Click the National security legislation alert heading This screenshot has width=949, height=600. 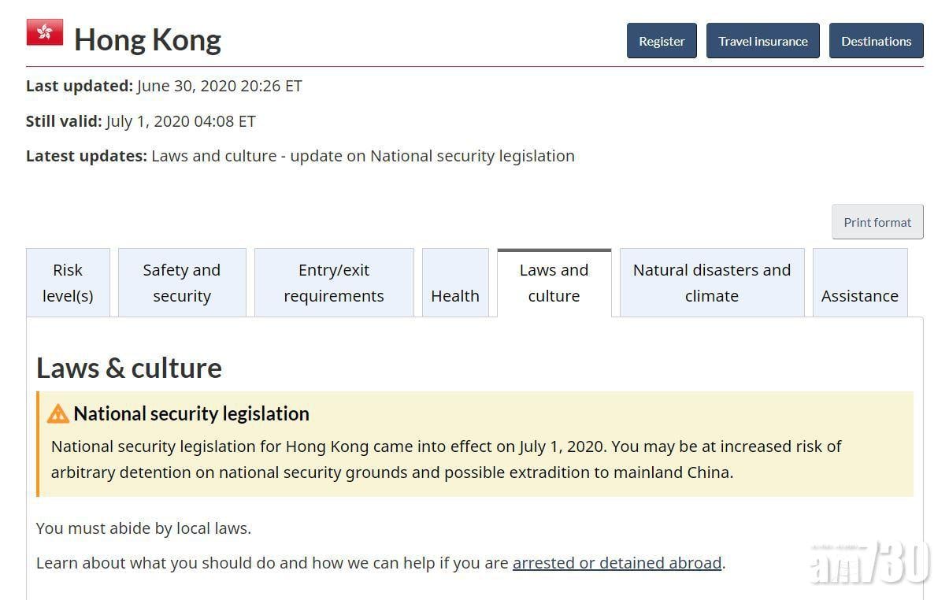(191, 413)
